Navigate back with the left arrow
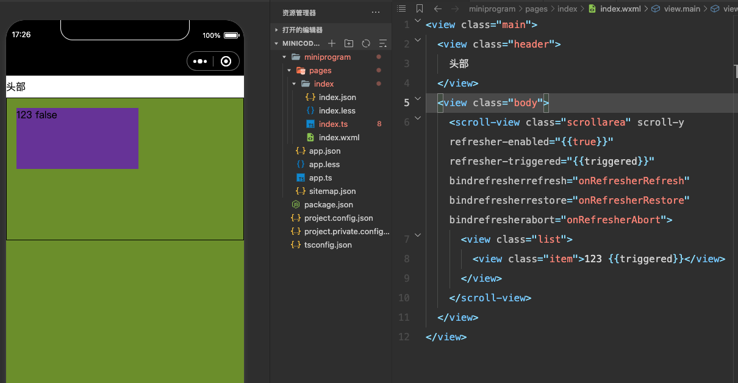Screen dimensions: 738x383 437,9
